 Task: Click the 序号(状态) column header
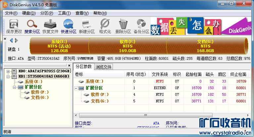tap(136, 74)
